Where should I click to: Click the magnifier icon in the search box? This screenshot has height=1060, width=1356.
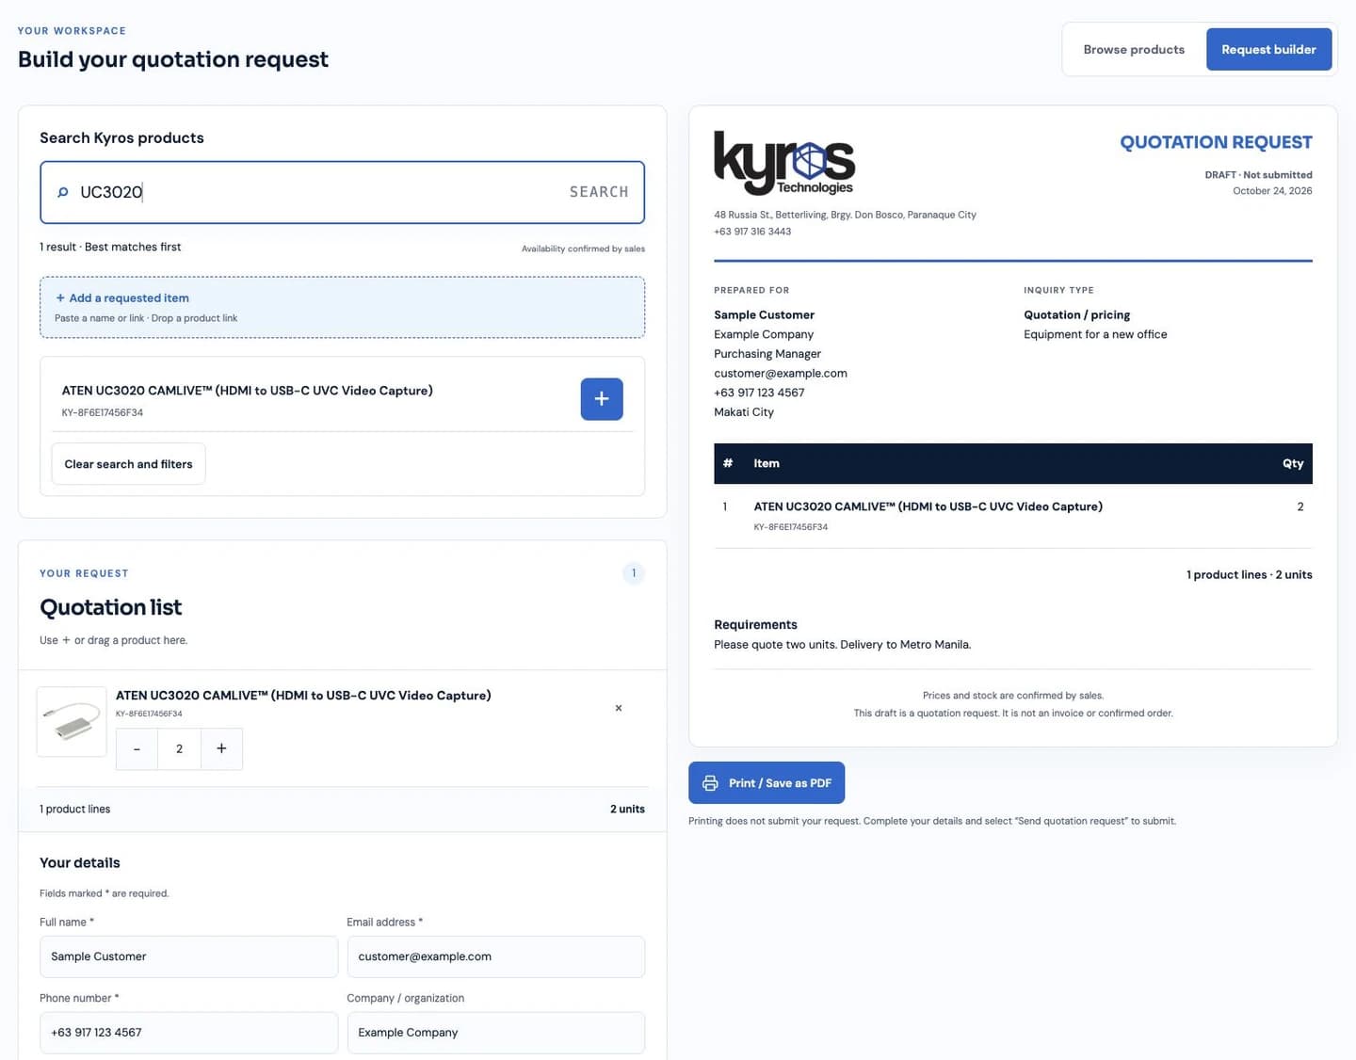pyautogui.click(x=63, y=192)
